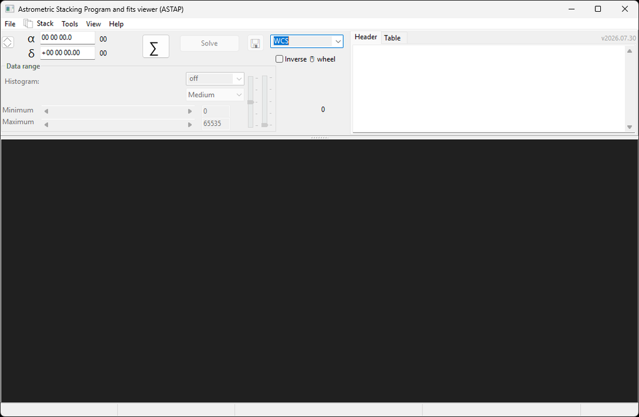This screenshot has width=639, height=417.
Task: Click the Minimum slider left arrow
Action: pyautogui.click(x=46, y=111)
